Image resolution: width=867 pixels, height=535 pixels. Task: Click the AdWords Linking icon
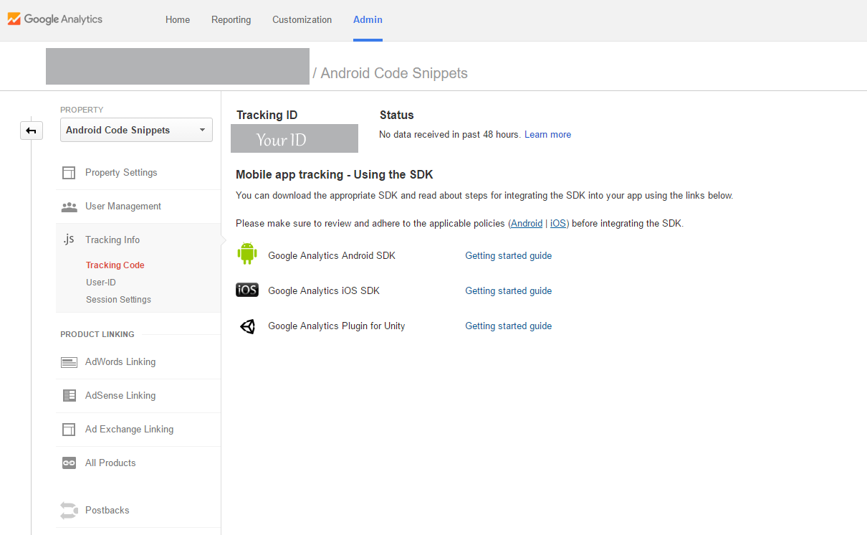coord(69,362)
